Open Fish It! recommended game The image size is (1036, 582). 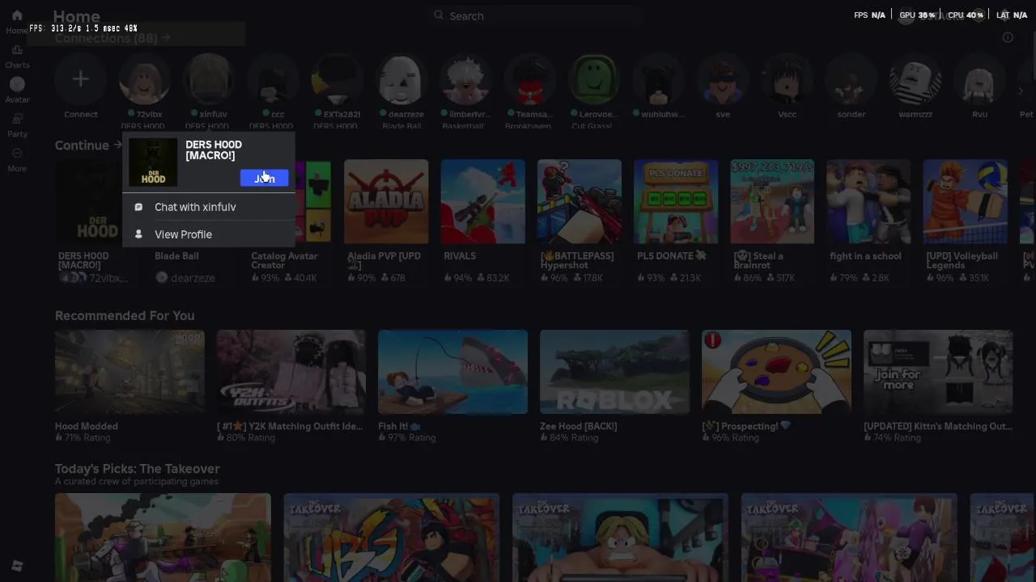point(452,372)
